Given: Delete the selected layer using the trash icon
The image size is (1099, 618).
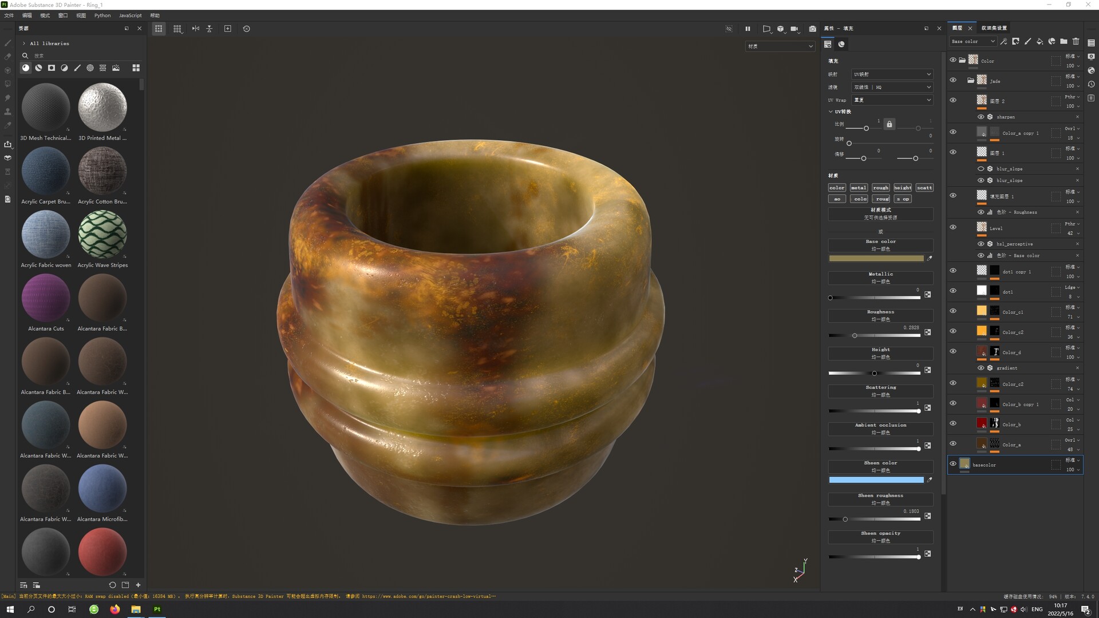Looking at the screenshot, I should tap(1077, 41).
